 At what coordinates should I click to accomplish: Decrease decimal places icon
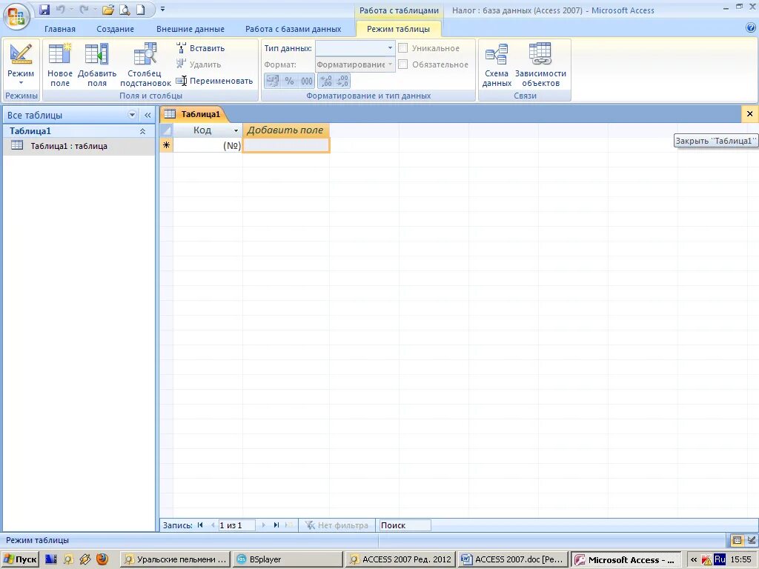[342, 81]
